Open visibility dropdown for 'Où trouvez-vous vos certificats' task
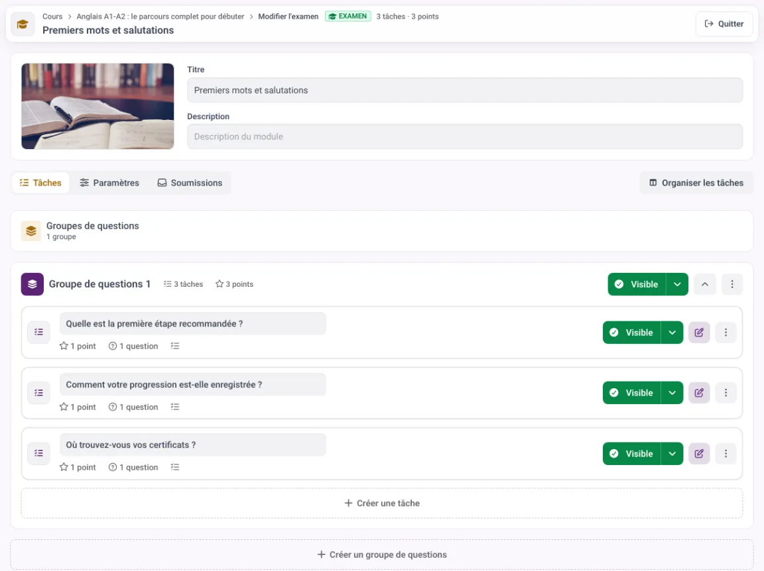The image size is (764, 571). [672, 454]
